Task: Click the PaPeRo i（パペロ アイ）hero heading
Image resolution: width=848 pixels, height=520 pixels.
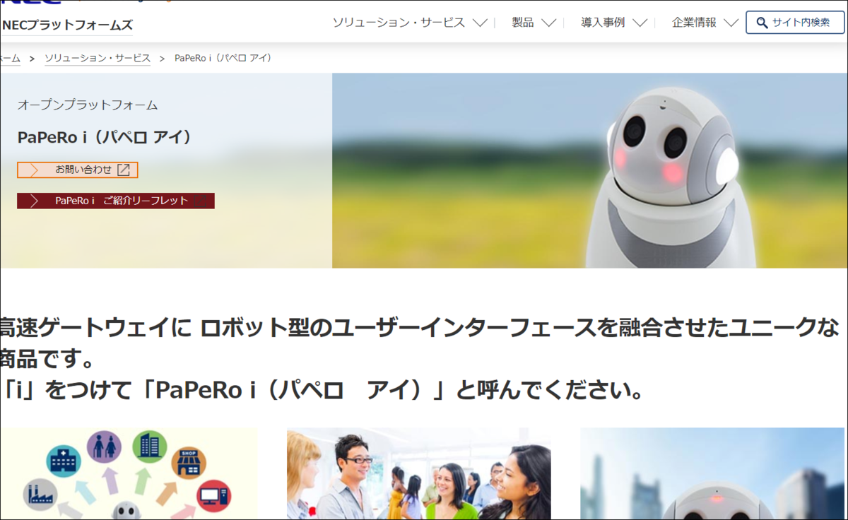Action: pyautogui.click(x=105, y=137)
